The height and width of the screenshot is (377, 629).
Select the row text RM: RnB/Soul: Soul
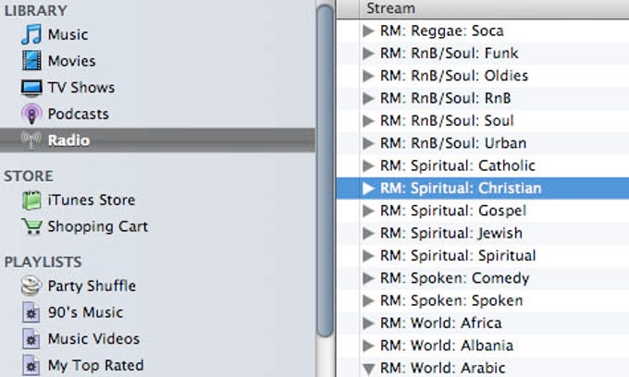point(447,121)
